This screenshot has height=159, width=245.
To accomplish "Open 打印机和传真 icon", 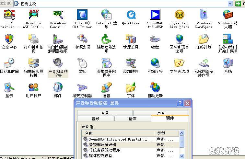I will tap(33, 39).
